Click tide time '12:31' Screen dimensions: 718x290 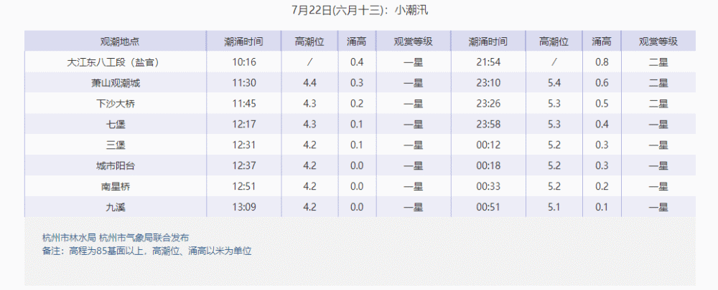pos(244,145)
